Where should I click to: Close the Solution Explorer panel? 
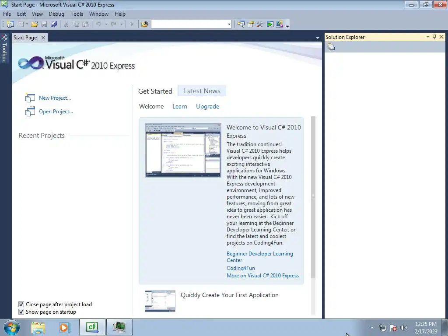(x=441, y=37)
